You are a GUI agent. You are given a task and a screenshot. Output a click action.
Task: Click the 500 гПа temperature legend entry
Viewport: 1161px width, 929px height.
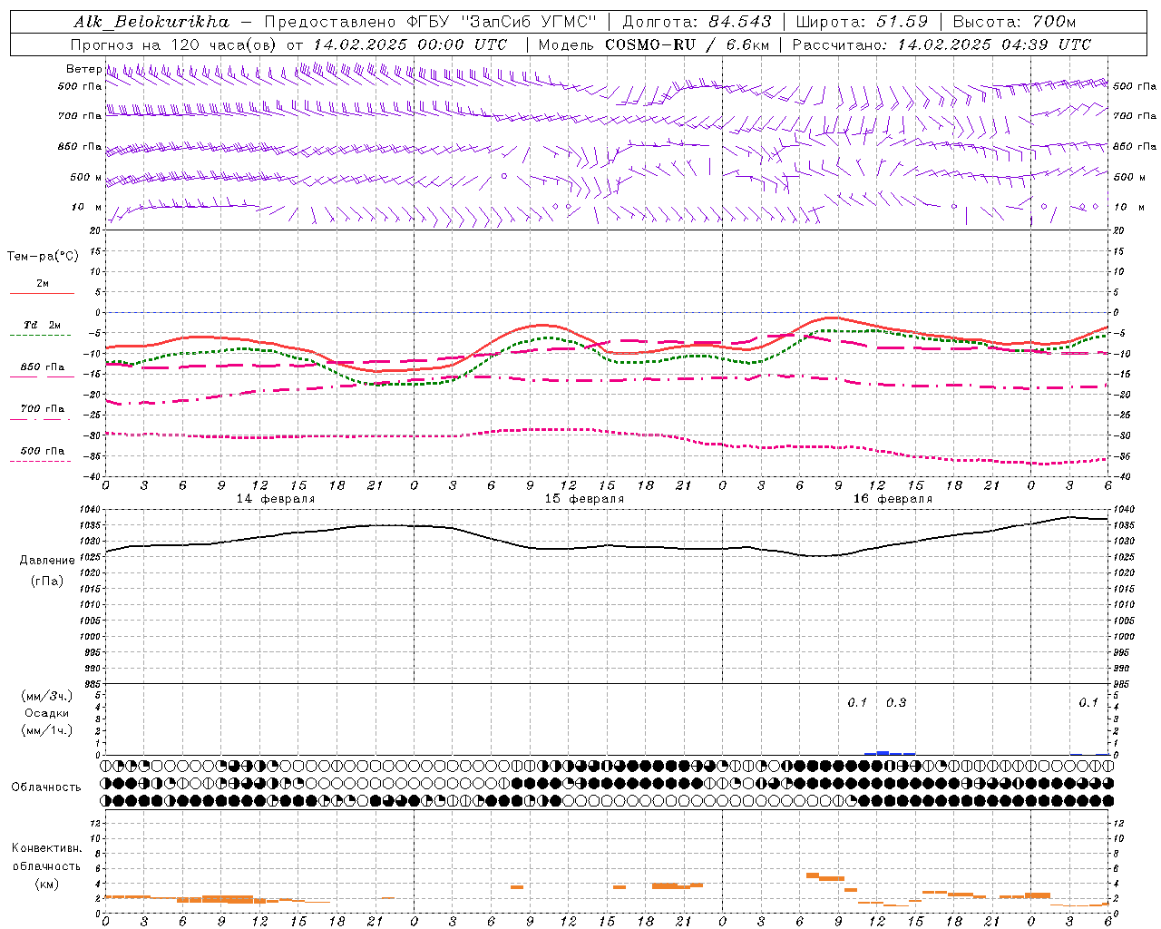[x=42, y=450]
